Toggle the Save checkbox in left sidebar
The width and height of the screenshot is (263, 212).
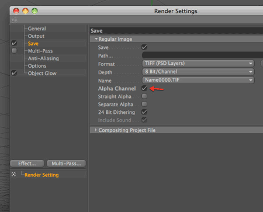(14, 43)
